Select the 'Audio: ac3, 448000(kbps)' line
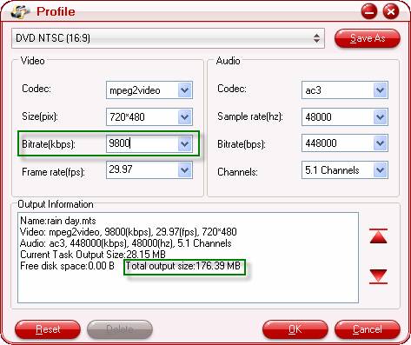Screen dimensions: 411x345 [x=126, y=243]
